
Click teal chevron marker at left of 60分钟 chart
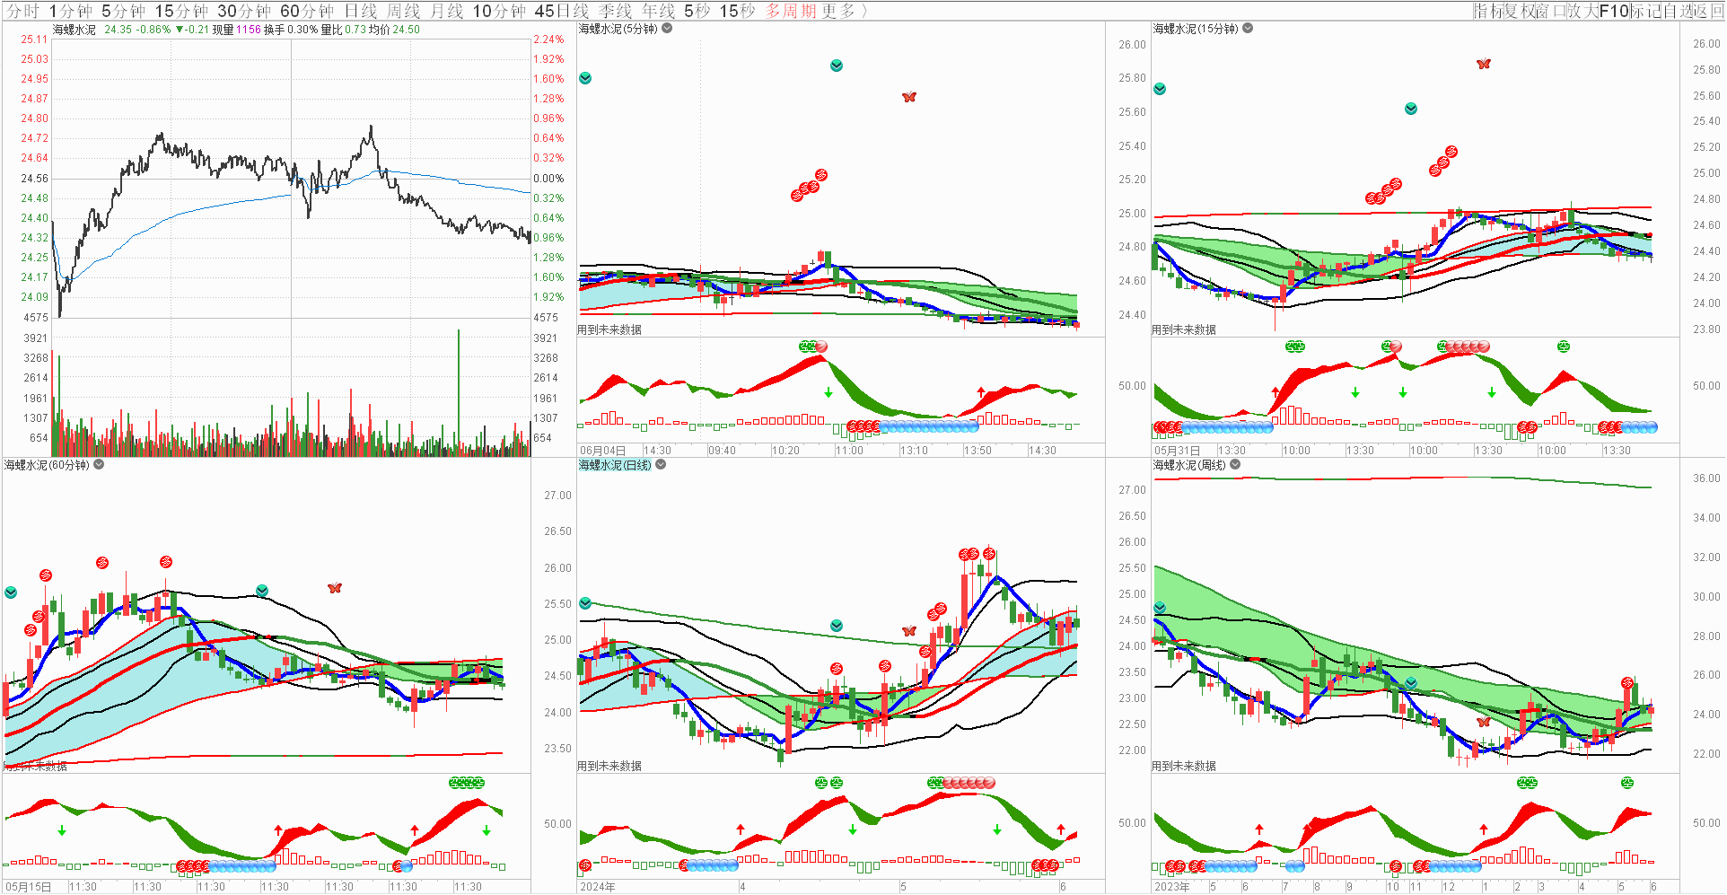click(x=11, y=592)
